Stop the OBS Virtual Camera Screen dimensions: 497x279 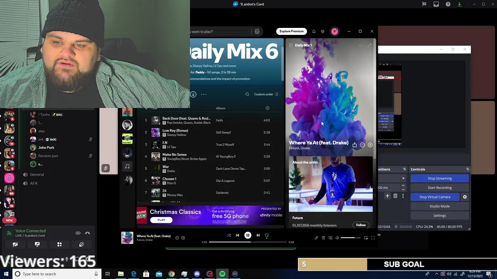click(x=435, y=197)
